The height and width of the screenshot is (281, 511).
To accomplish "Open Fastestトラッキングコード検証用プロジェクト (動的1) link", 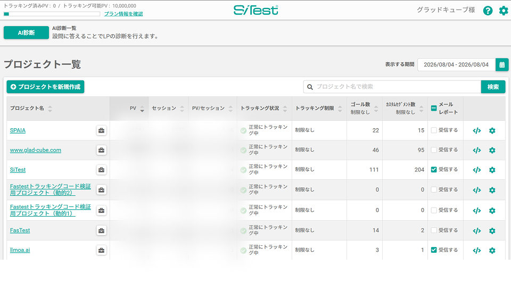I will point(51,210).
